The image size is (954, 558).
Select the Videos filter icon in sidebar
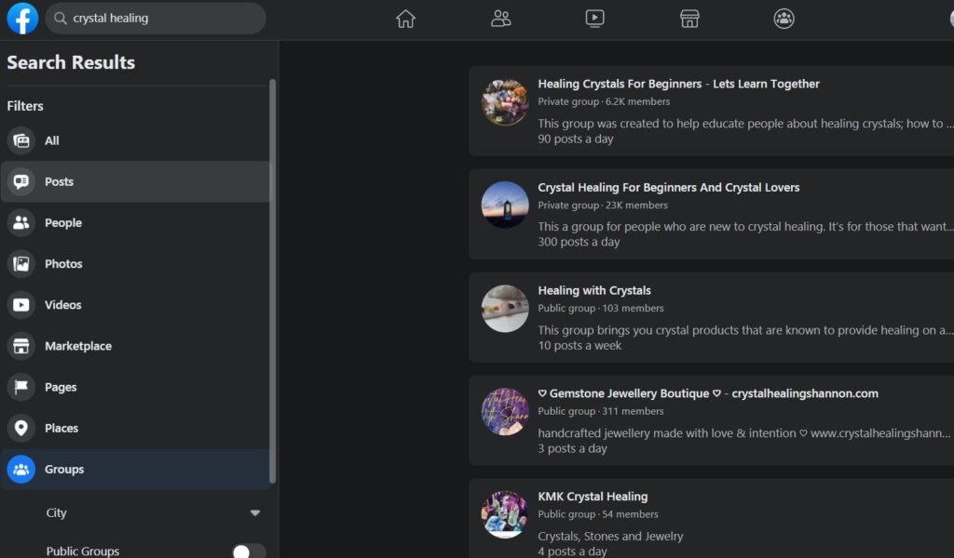tap(20, 305)
